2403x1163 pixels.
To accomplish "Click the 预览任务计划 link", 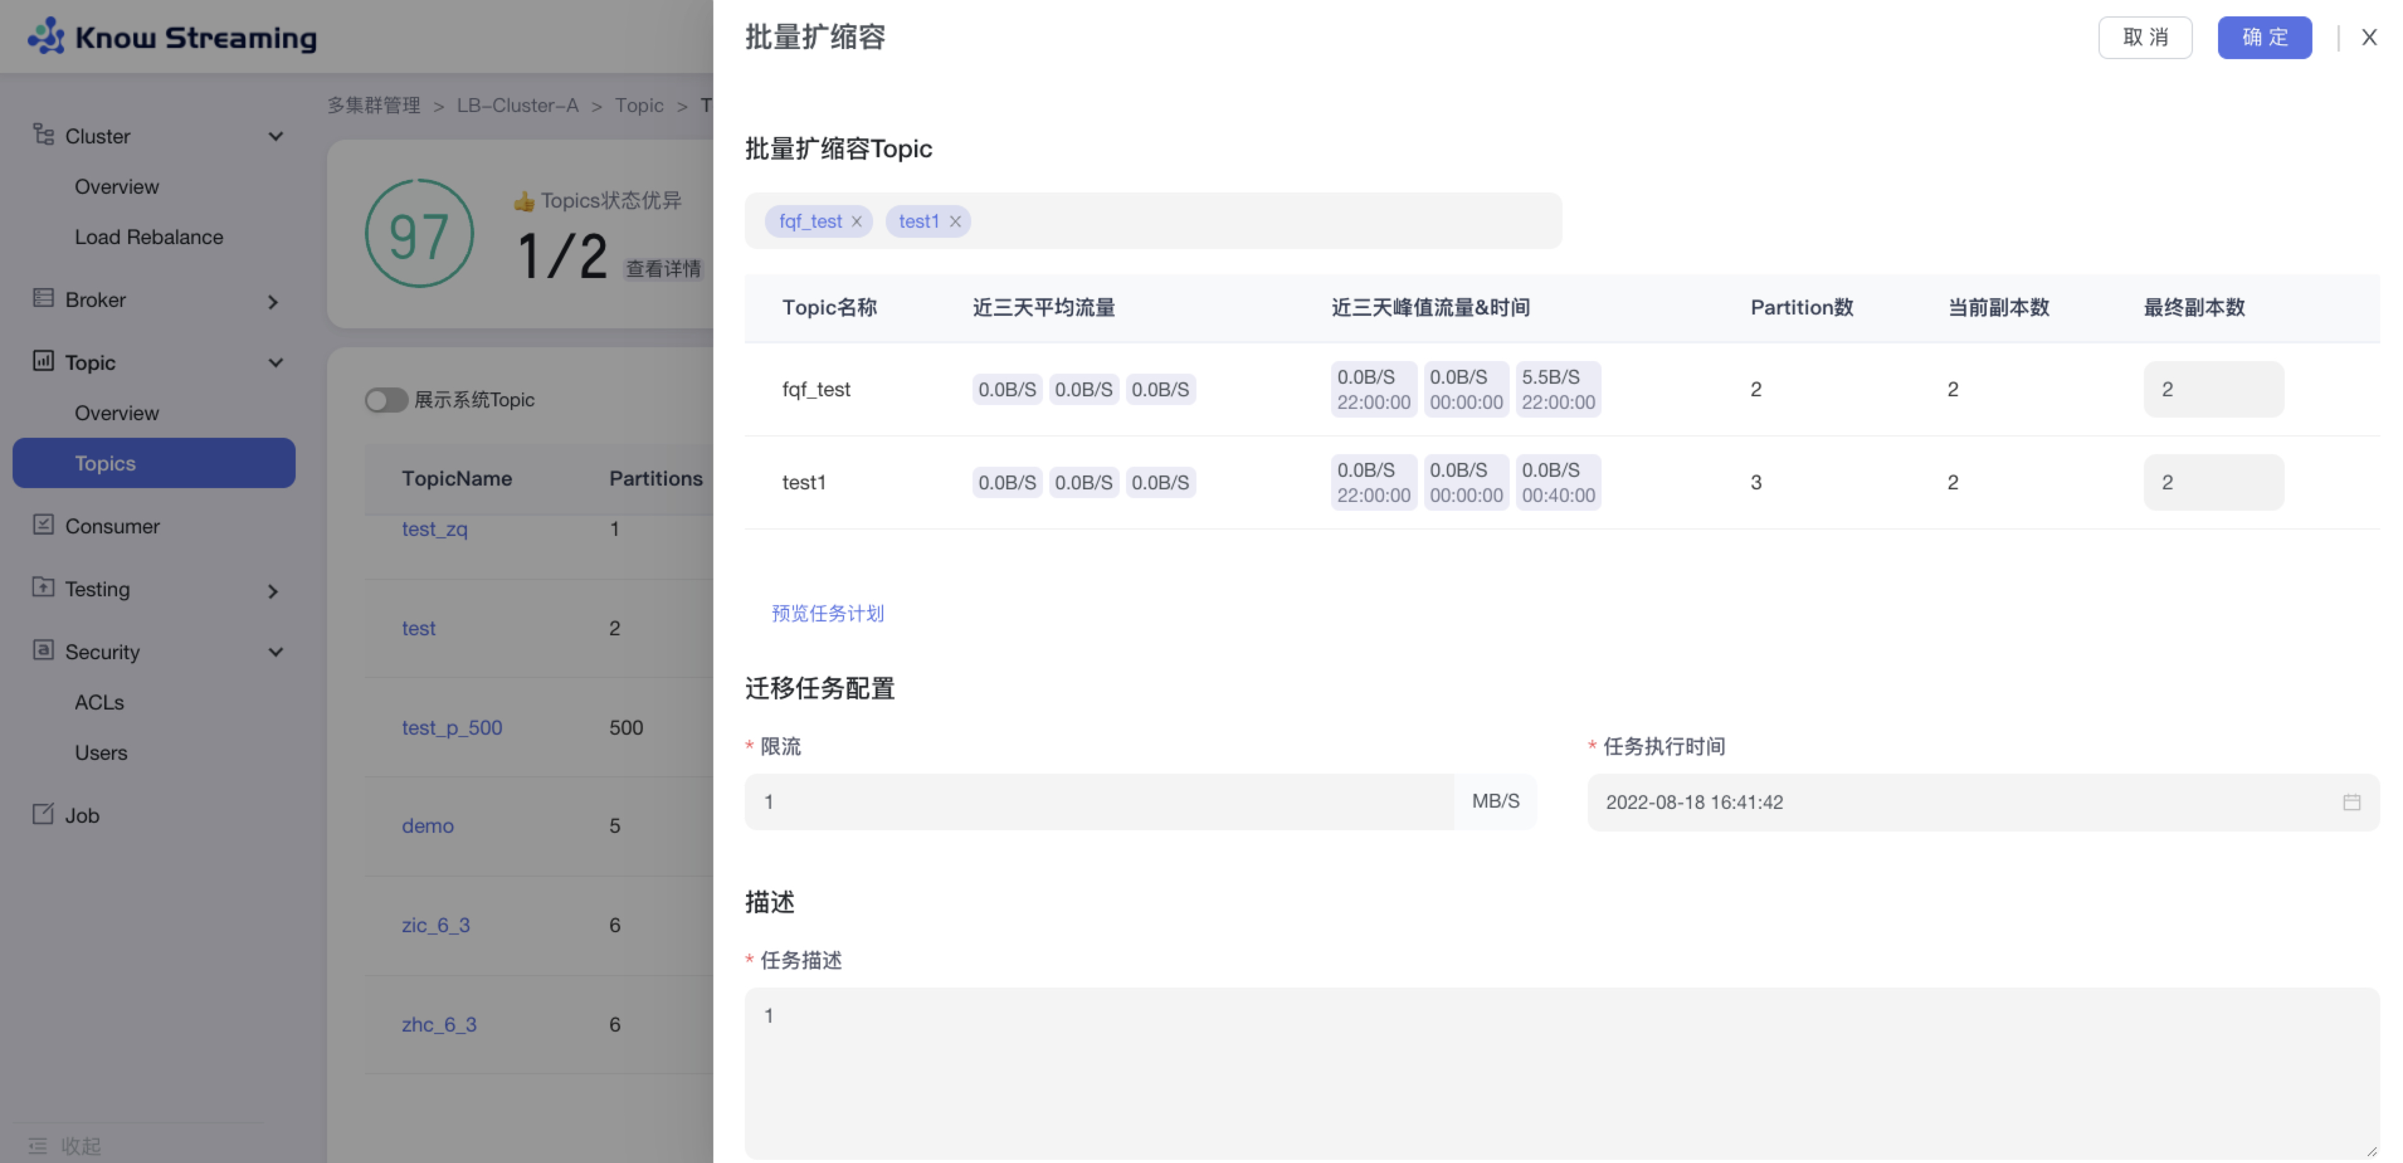I will coord(827,613).
